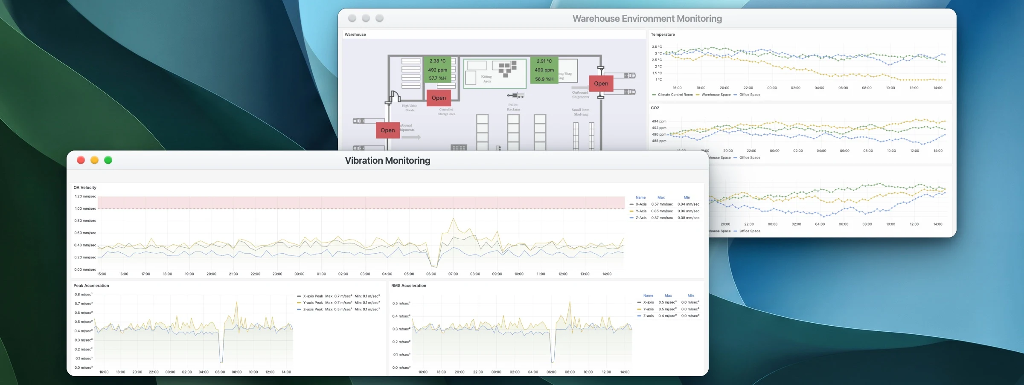Viewport: 1024px width, 385px height.
Task: Open the Temperature panel title menu
Action: click(x=663, y=35)
